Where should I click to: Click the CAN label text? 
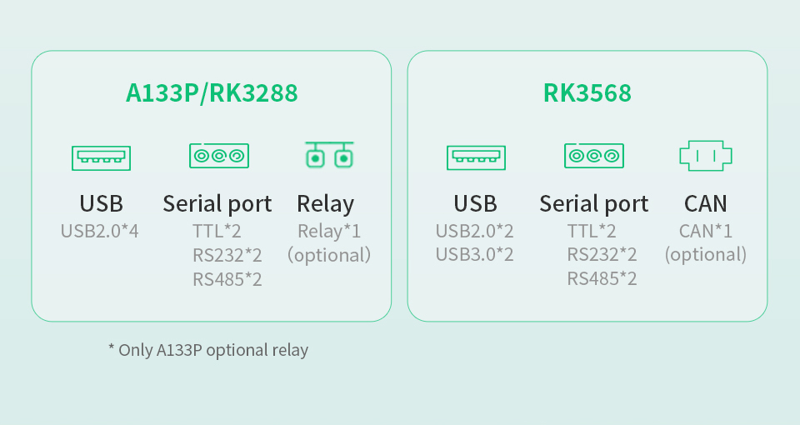[x=705, y=203]
